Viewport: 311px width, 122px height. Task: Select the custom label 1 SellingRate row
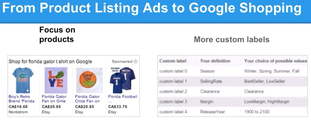tap(233, 81)
